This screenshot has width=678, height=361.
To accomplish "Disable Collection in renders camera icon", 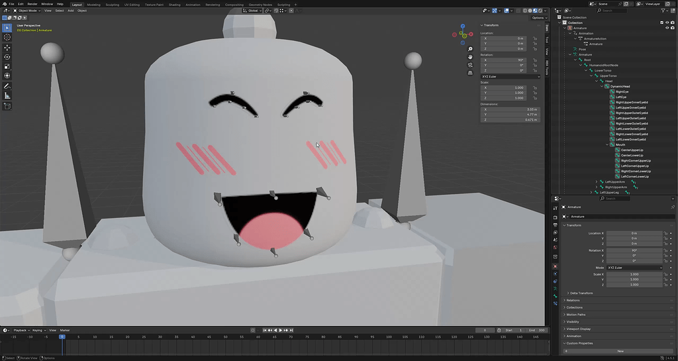I will [x=673, y=23].
